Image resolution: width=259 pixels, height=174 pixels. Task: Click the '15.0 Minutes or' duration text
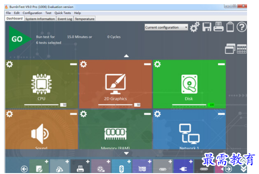click(80, 37)
